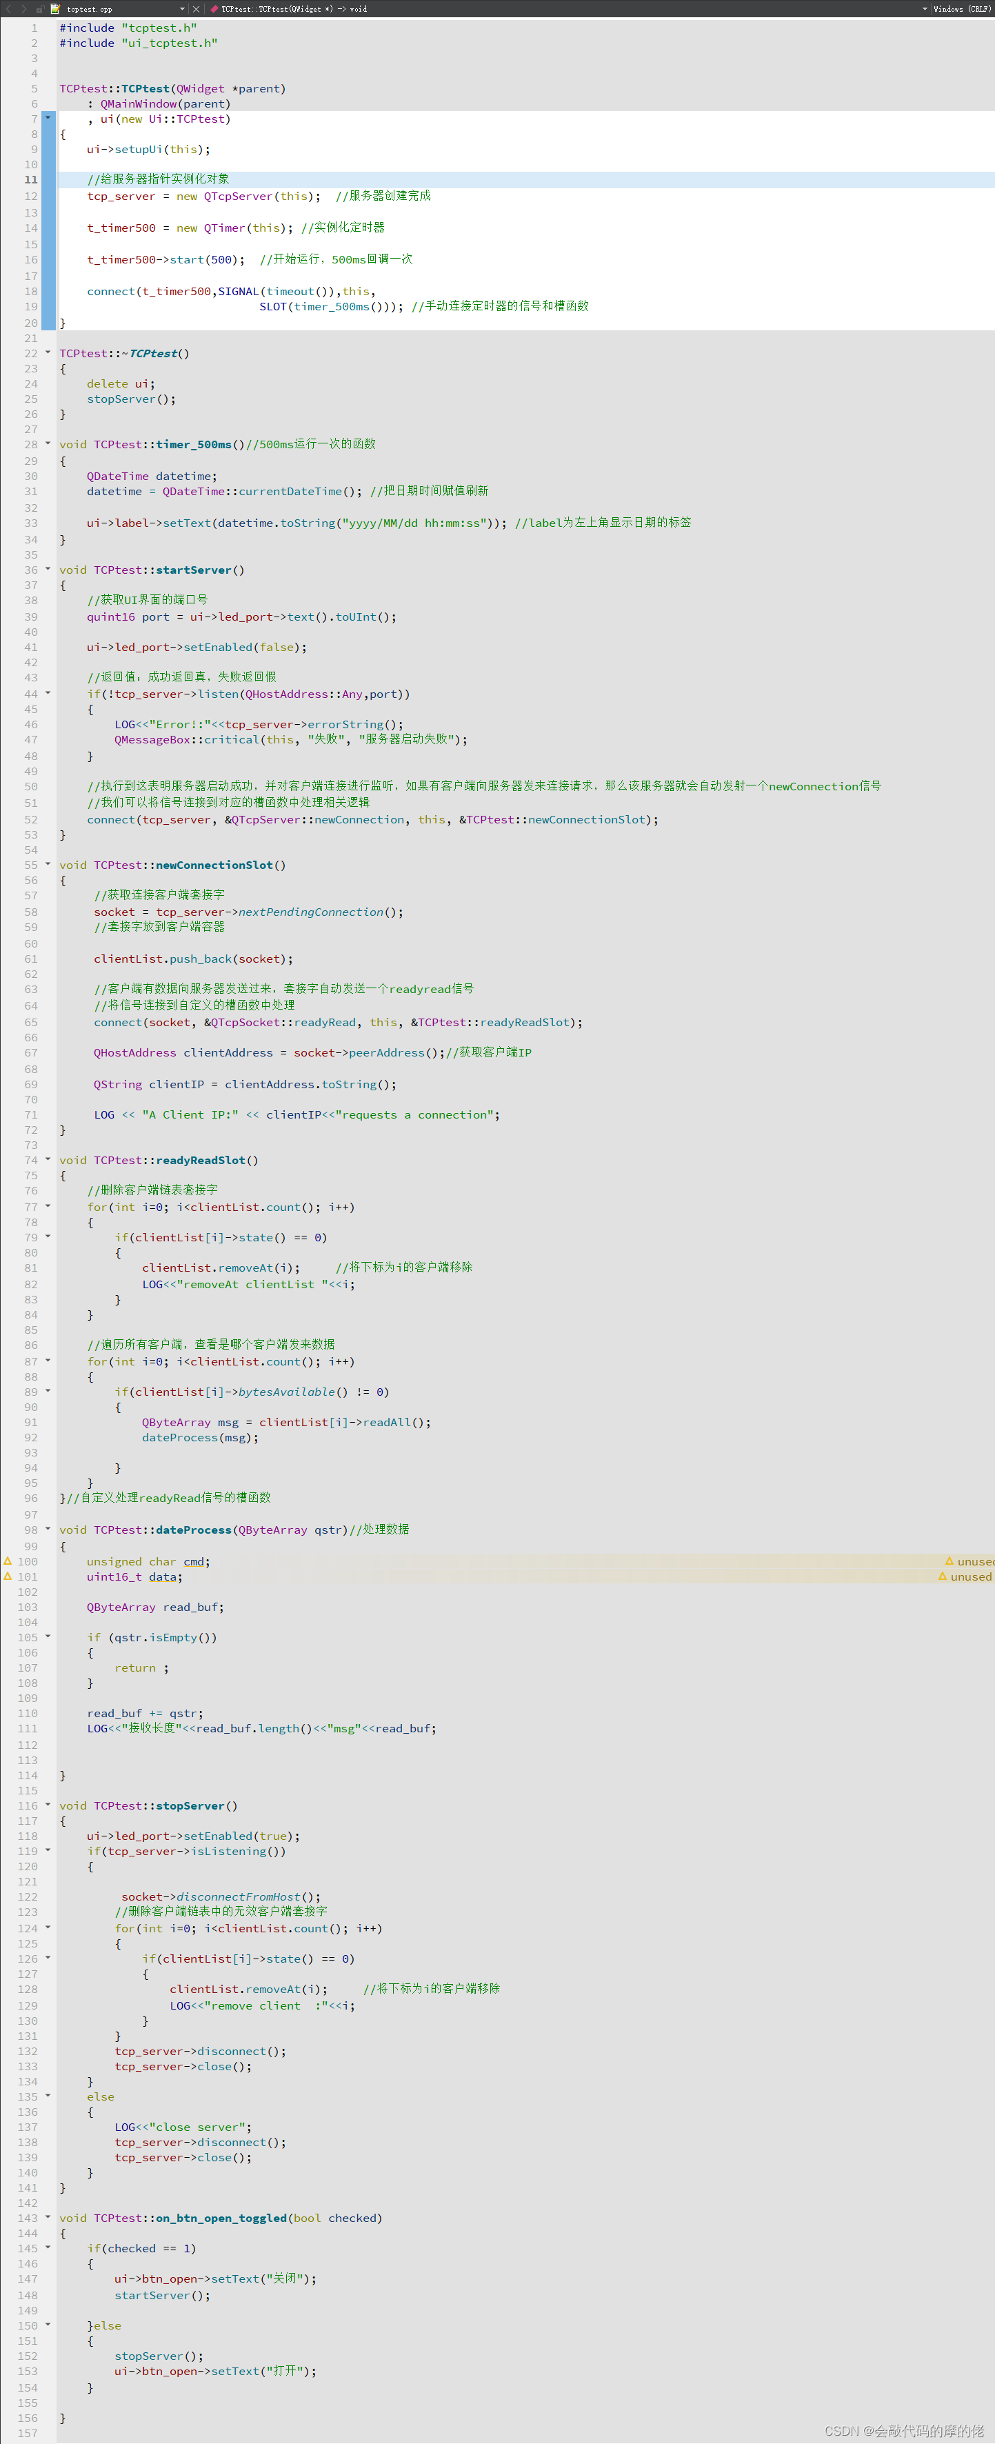Fold the readyReadSlot function at line 74
This screenshot has height=2444, width=995.
[48, 1159]
